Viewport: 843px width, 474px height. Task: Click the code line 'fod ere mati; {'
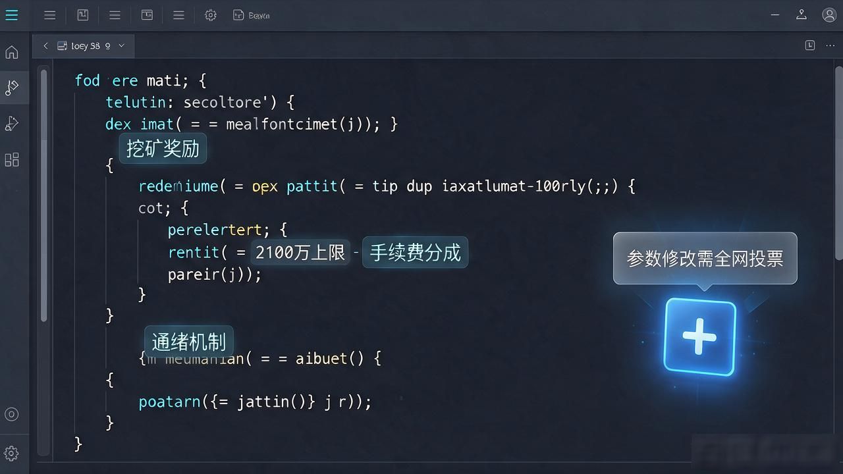coord(140,80)
